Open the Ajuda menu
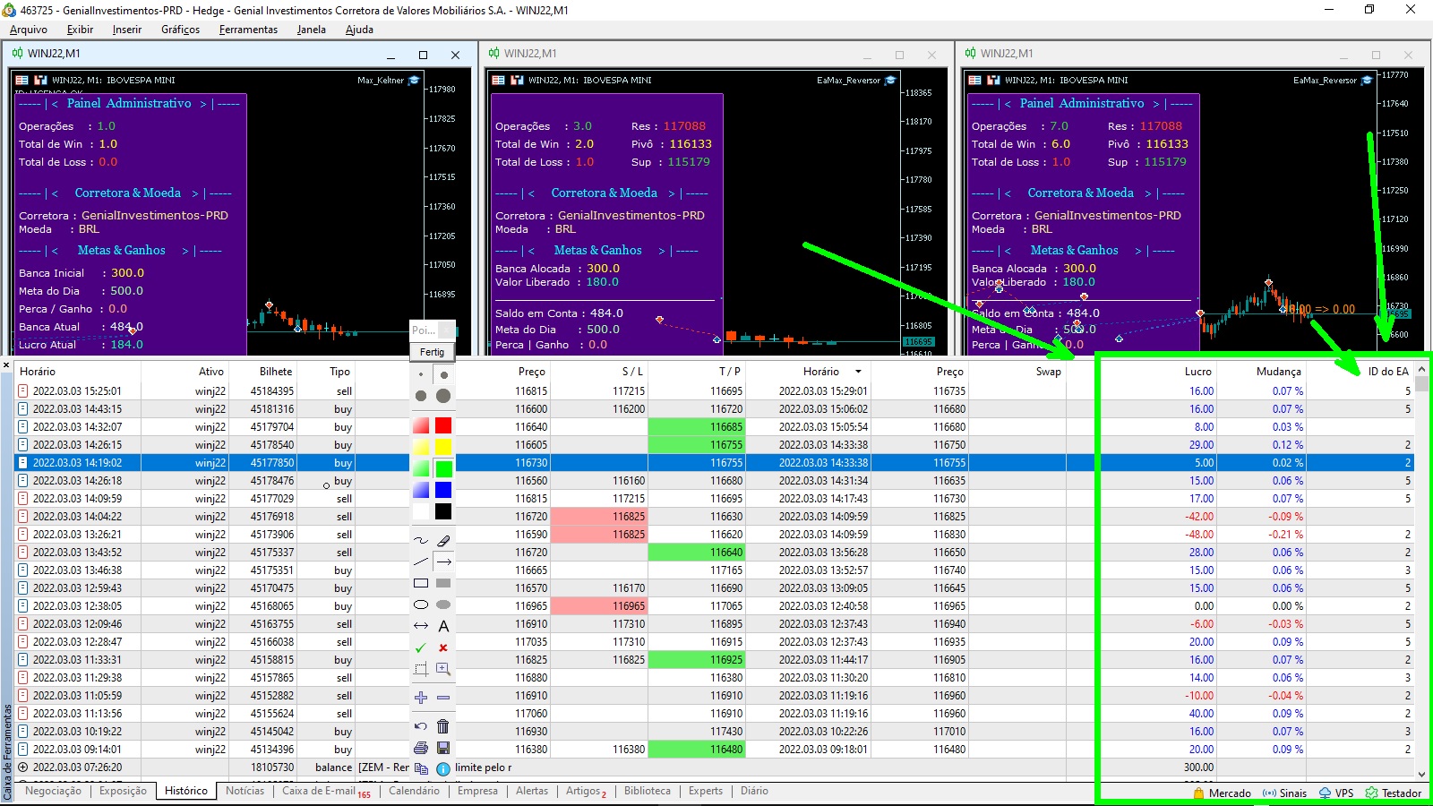 359,30
